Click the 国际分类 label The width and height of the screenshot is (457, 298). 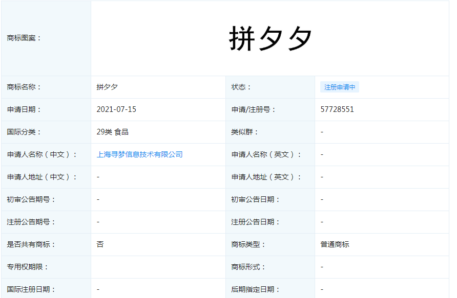24,132
